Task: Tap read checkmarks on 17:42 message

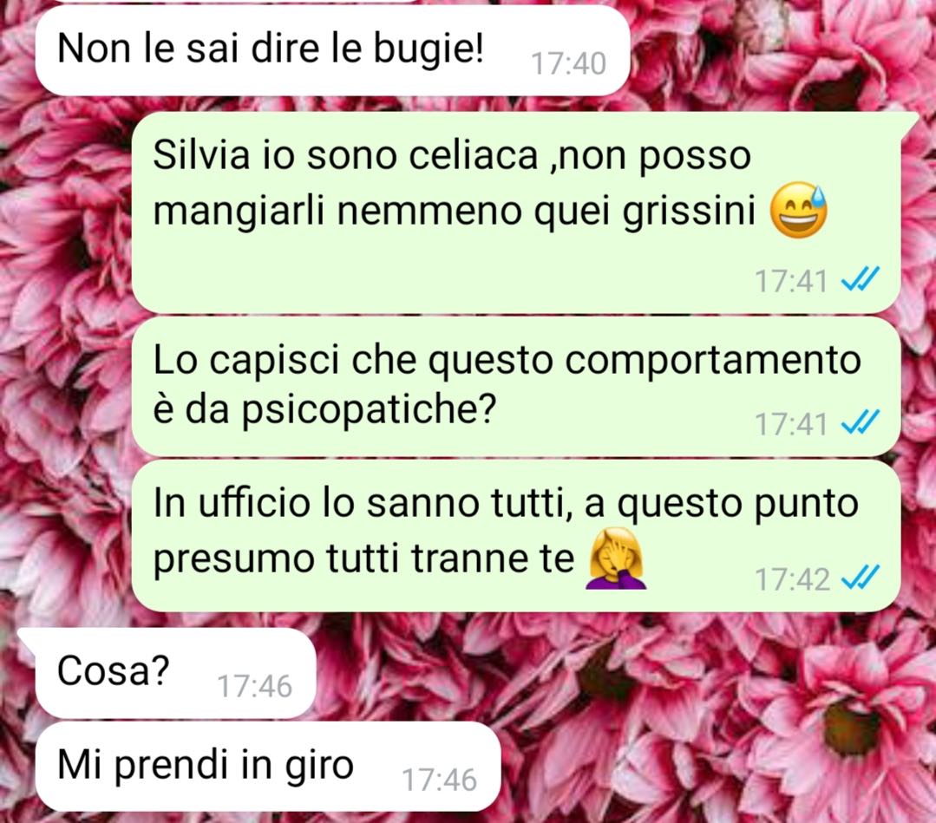Action: click(x=860, y=578)
